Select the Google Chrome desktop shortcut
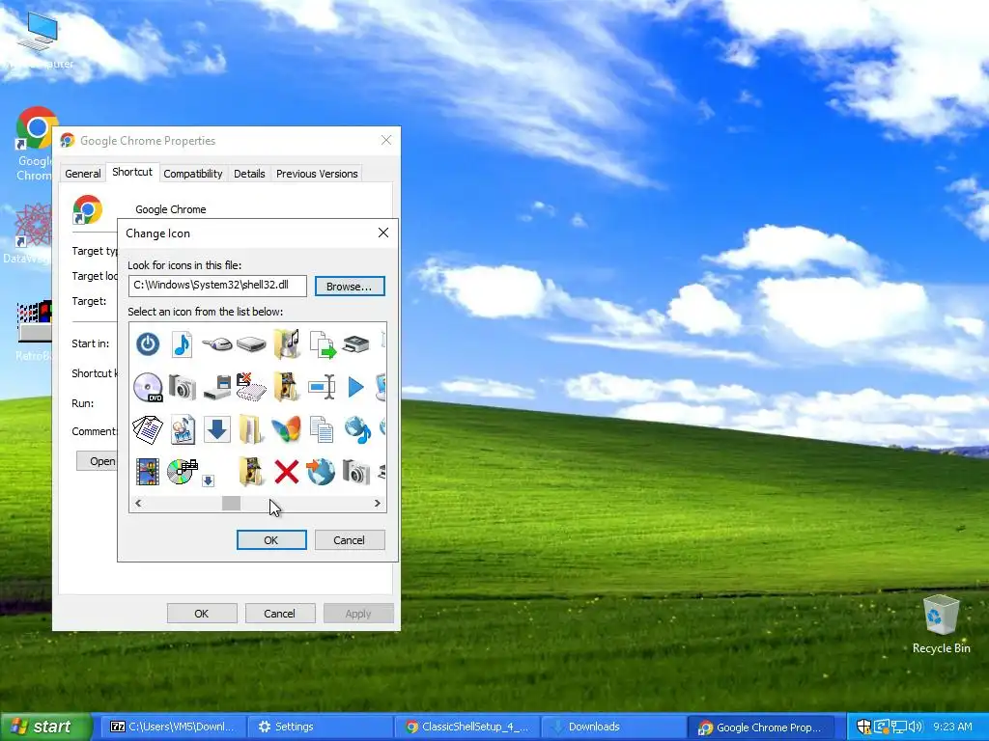 click(36, 144)
